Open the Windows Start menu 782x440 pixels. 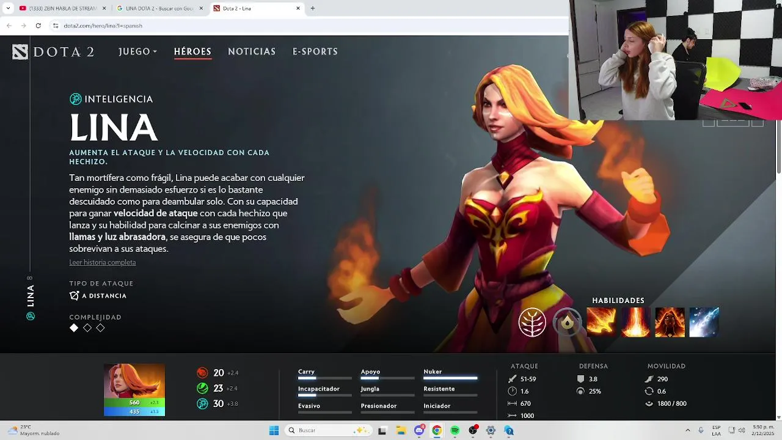pos(274,430)
